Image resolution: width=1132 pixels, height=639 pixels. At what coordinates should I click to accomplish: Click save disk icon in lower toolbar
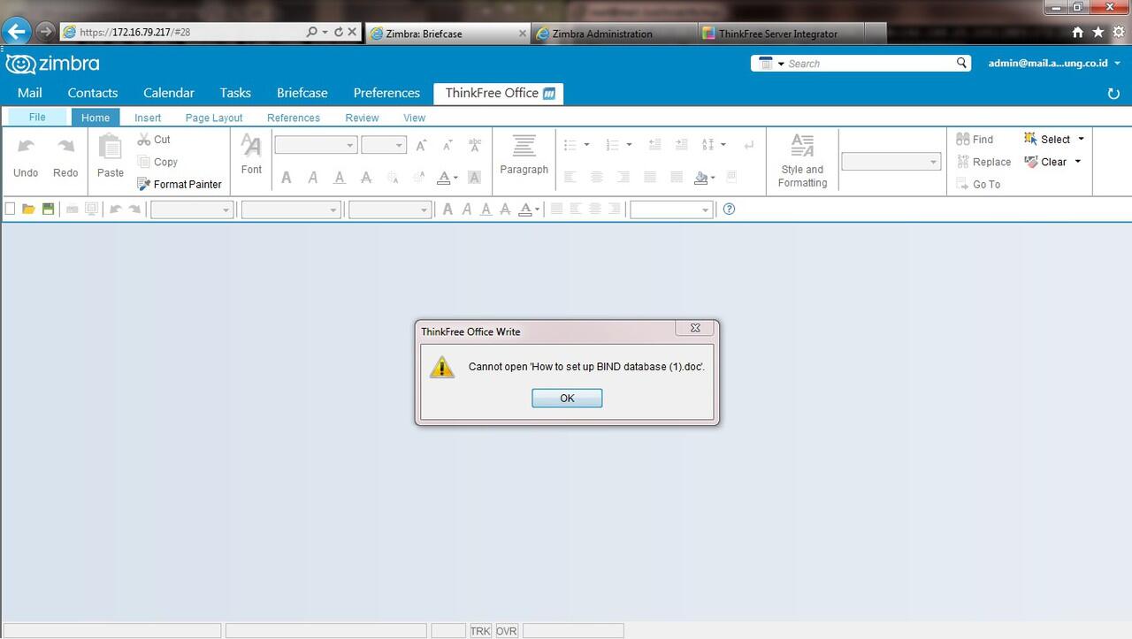tap(48, 209)
